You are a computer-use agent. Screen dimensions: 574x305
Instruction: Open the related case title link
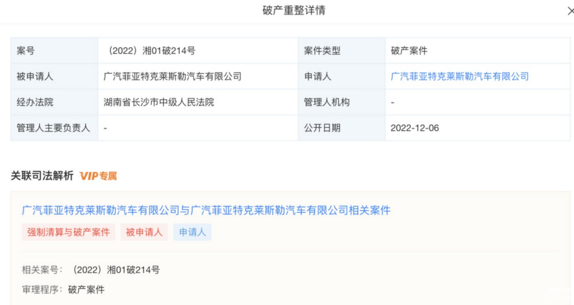tap(206, 210)
